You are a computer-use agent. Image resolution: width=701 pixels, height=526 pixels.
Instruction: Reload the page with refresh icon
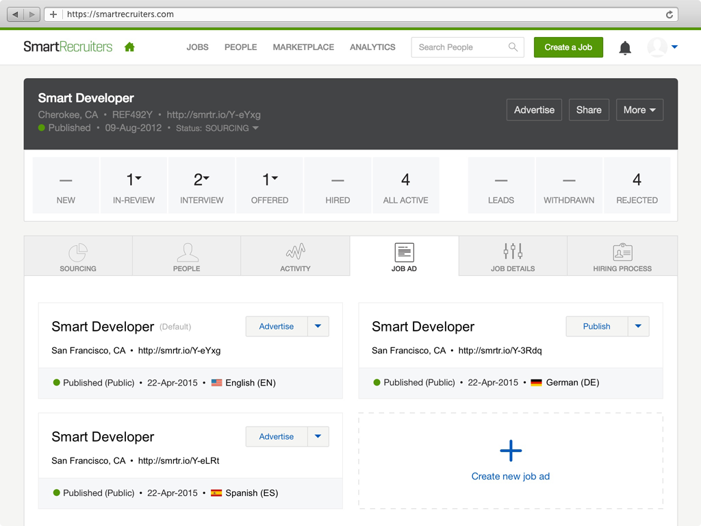[x=670, y=14]
